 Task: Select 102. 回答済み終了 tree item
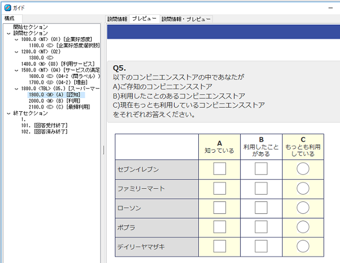point(45,131)
